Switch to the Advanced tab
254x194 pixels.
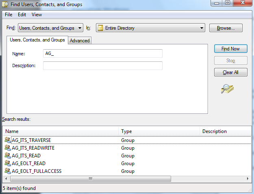(80, 41)
